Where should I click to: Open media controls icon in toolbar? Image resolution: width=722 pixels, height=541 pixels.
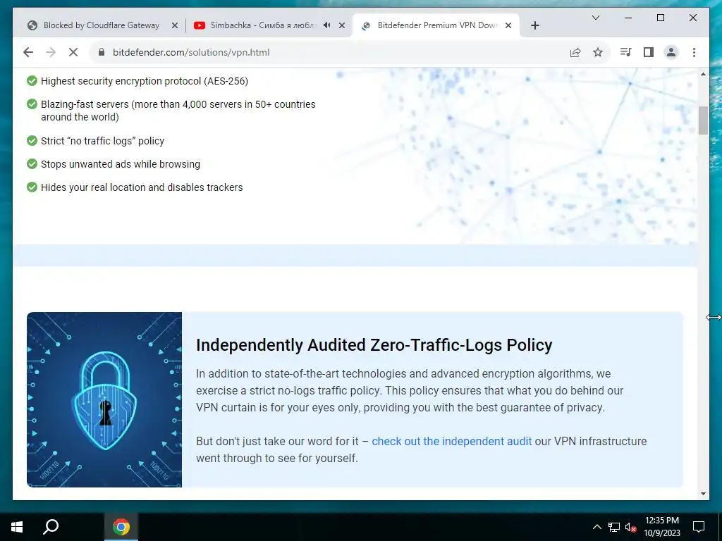coord(625,52)
